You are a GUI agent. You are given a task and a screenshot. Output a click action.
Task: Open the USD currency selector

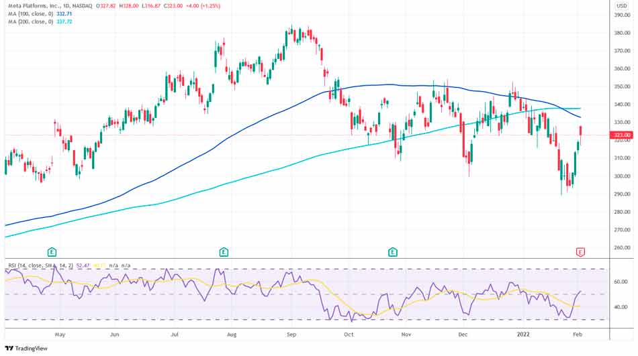tap(621, 6)
